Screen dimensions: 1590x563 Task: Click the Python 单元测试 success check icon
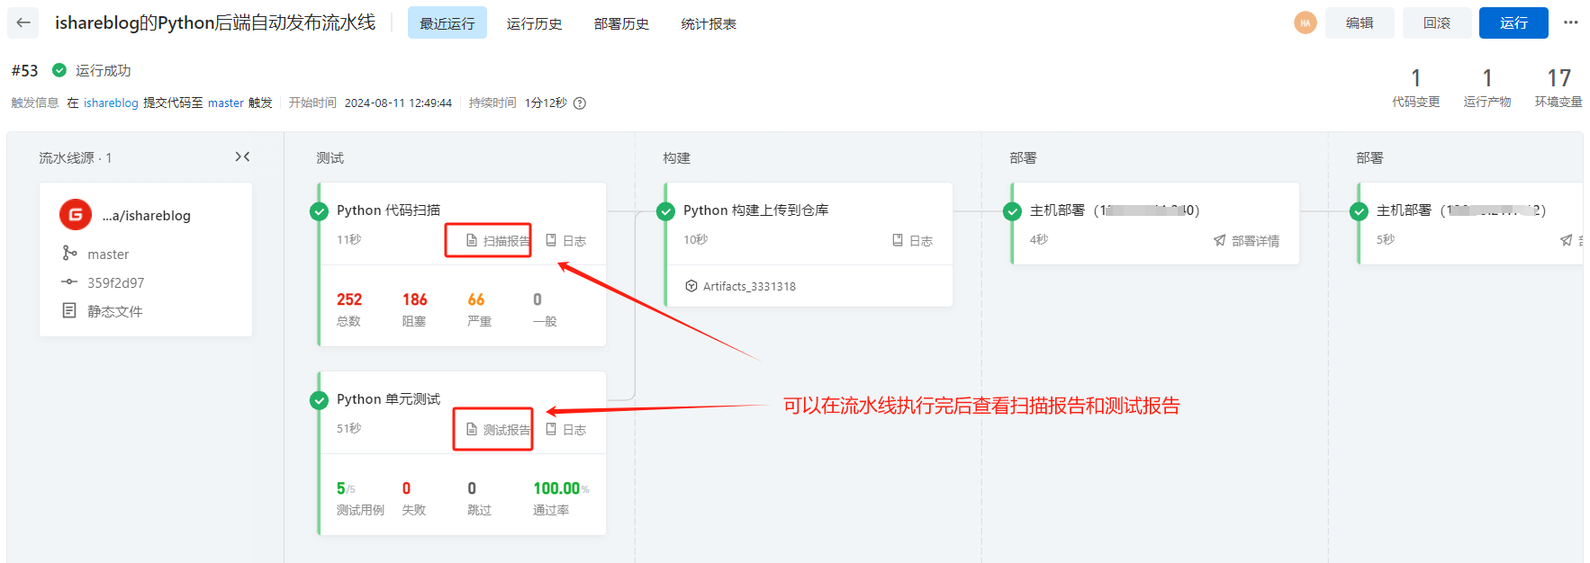click(x=319, y=400)
